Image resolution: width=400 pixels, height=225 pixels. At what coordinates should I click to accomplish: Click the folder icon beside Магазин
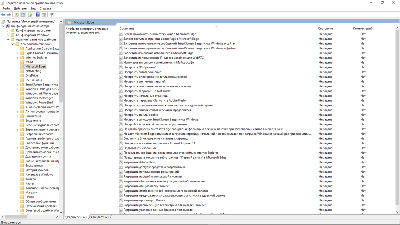(22, 192)
